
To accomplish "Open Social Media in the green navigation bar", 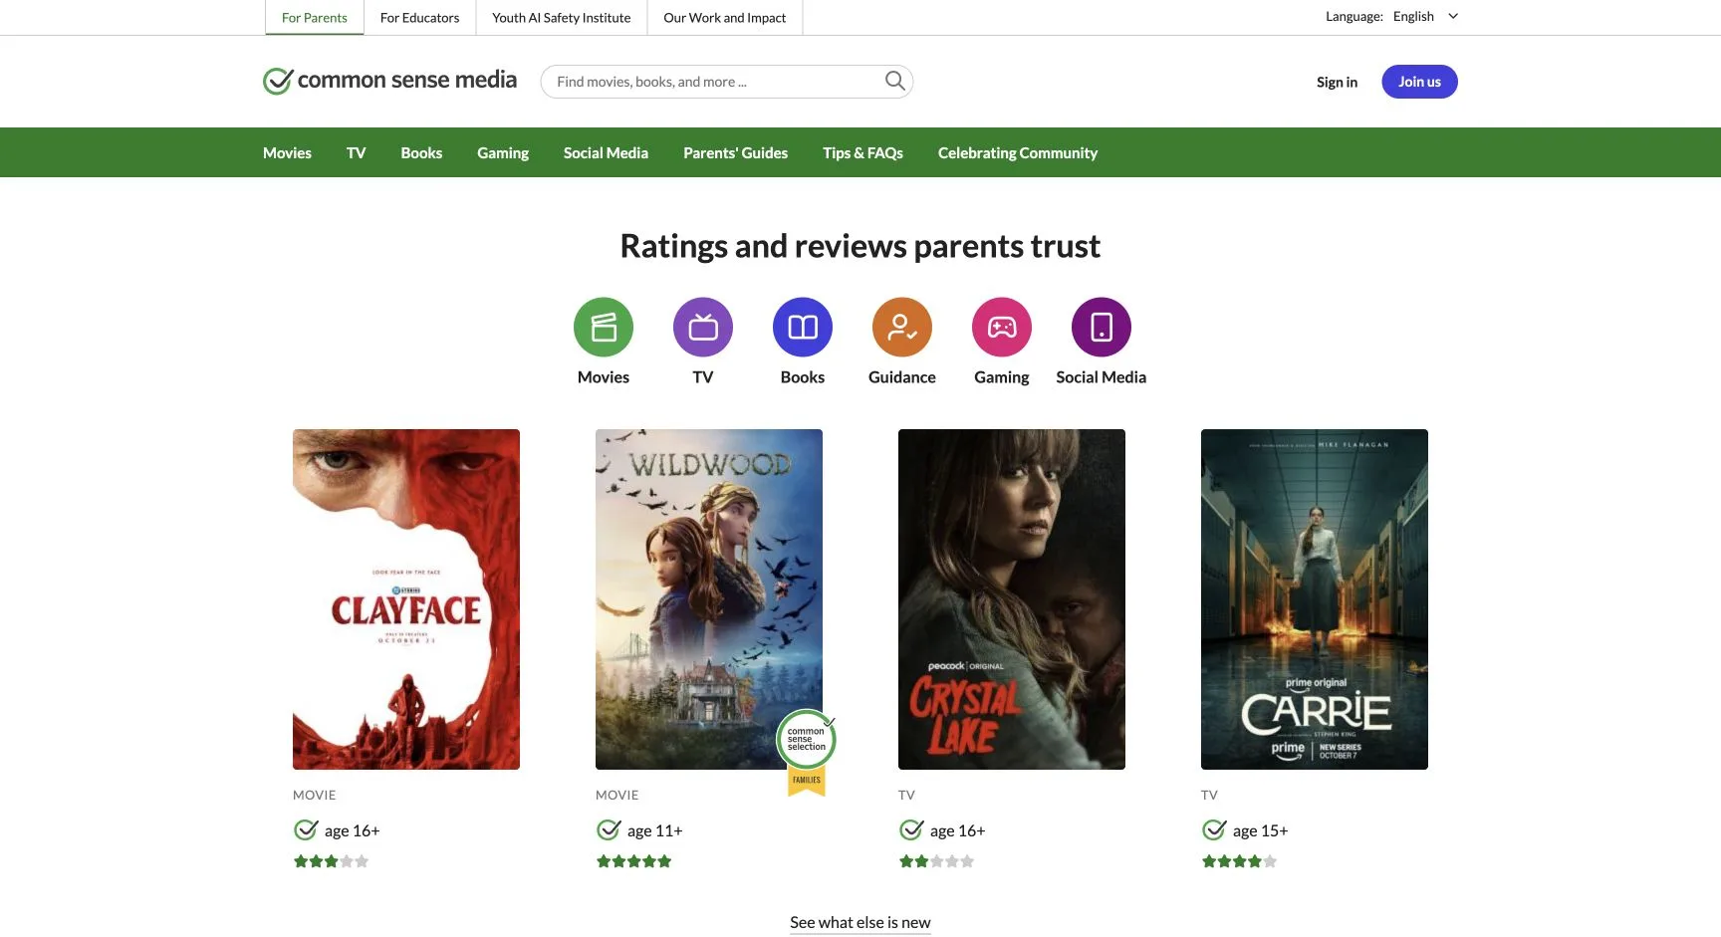I will (606, 152).
